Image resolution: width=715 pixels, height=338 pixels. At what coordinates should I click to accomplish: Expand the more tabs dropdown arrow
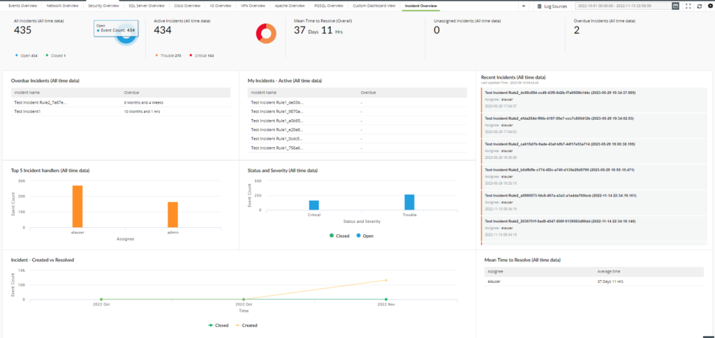[x=524, y=6]
